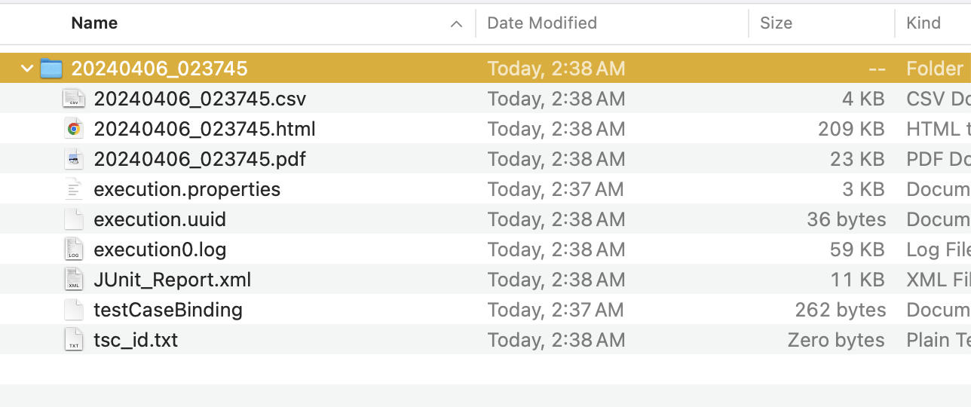This screenshot has height=407, width=971.
Task: Toggle sort order with Name column arrow
Action: [x=456, y=24]
